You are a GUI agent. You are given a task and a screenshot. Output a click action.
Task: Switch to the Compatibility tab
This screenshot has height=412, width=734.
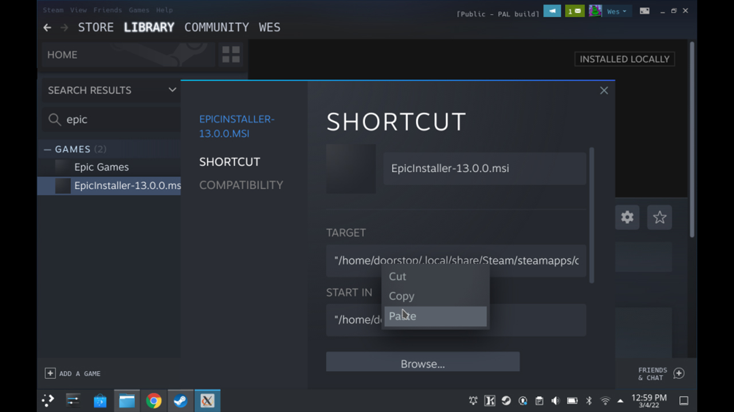coord(241,185)
